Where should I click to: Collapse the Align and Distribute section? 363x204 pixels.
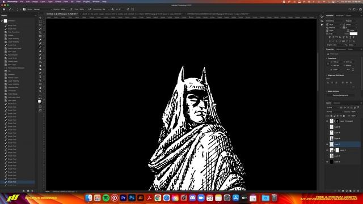pyautogui.click(x=327, y=75)
